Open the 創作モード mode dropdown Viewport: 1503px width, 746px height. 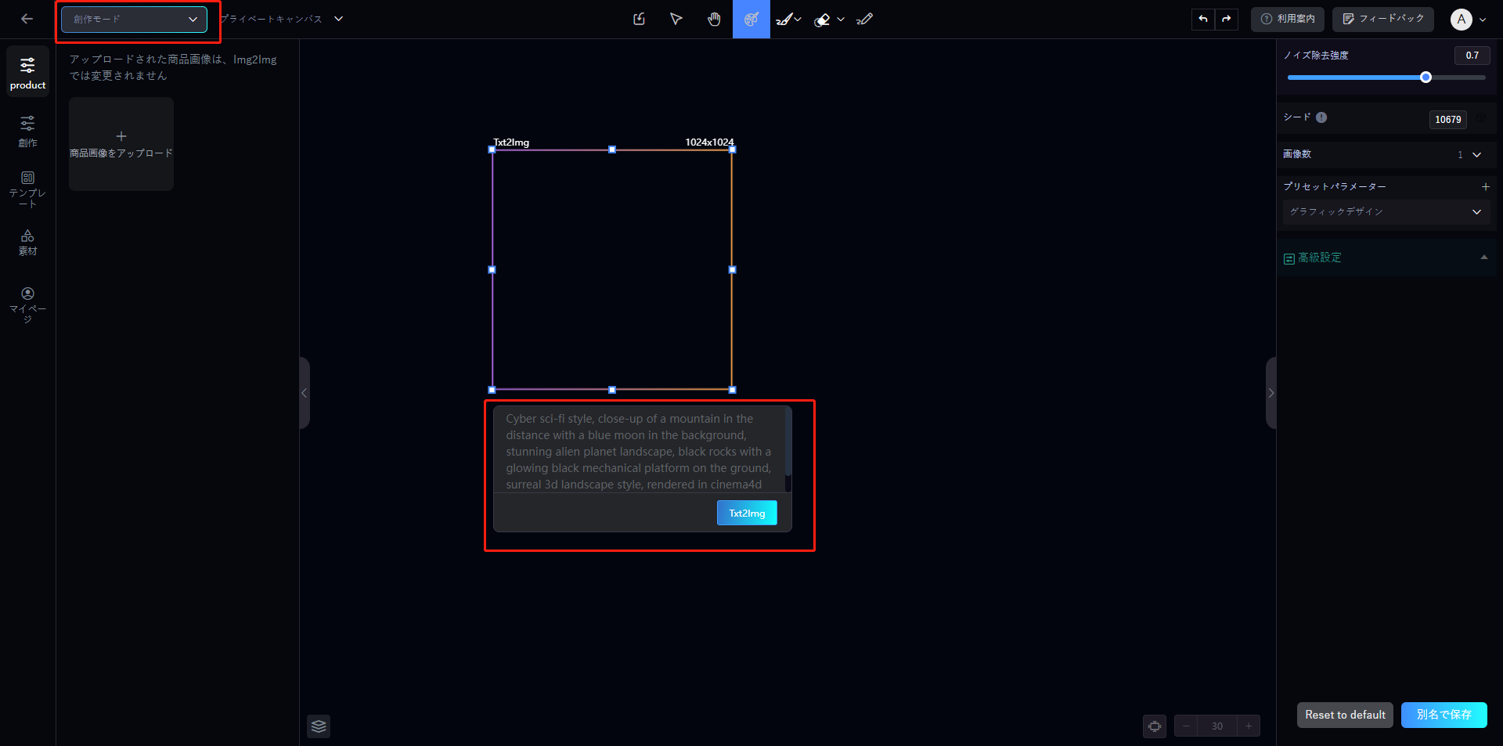pyautogui.click(x=135, y=20)
